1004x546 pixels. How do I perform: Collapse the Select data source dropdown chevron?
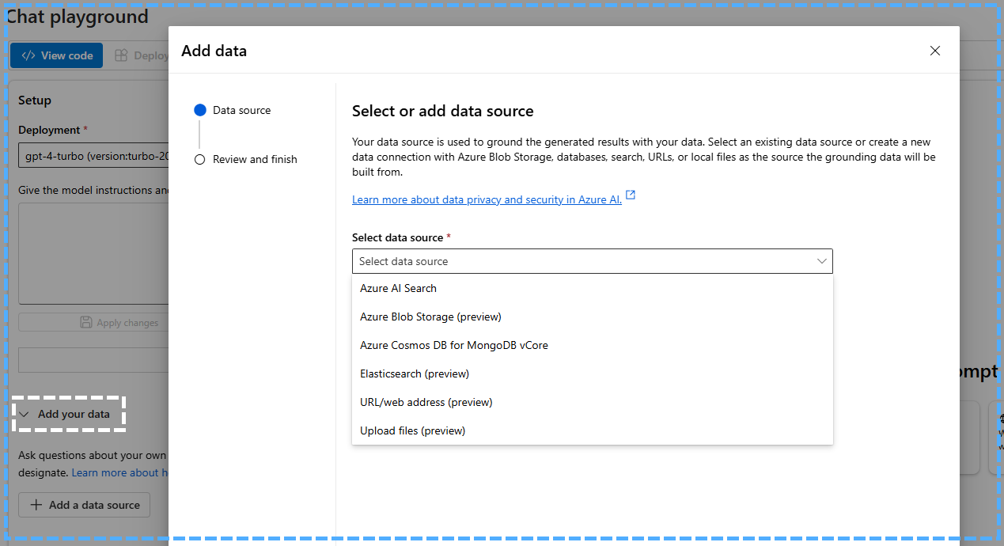point(821,261)
